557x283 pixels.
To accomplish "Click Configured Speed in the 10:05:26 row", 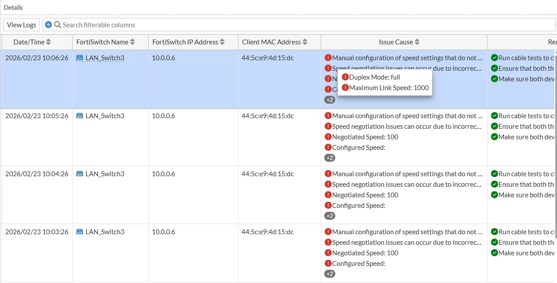I will click(x=359, y=147).
